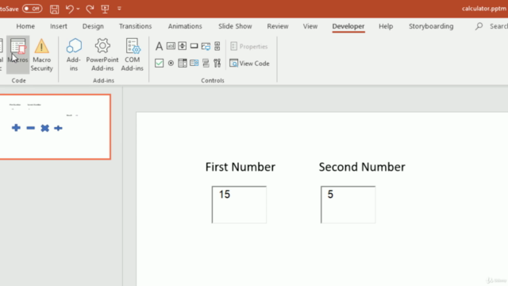Switch to the Slide Show tab
This screenshot has height=286, width=508.
235,26
